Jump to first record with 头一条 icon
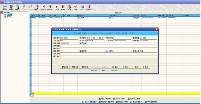The image size is (201, 104). pyautogui.click(x=44, y=7)
